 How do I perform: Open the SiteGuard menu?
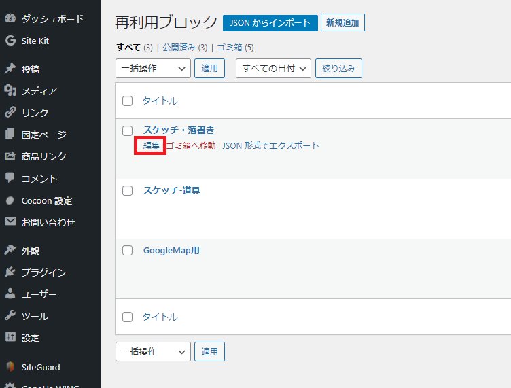pos(41,367)
